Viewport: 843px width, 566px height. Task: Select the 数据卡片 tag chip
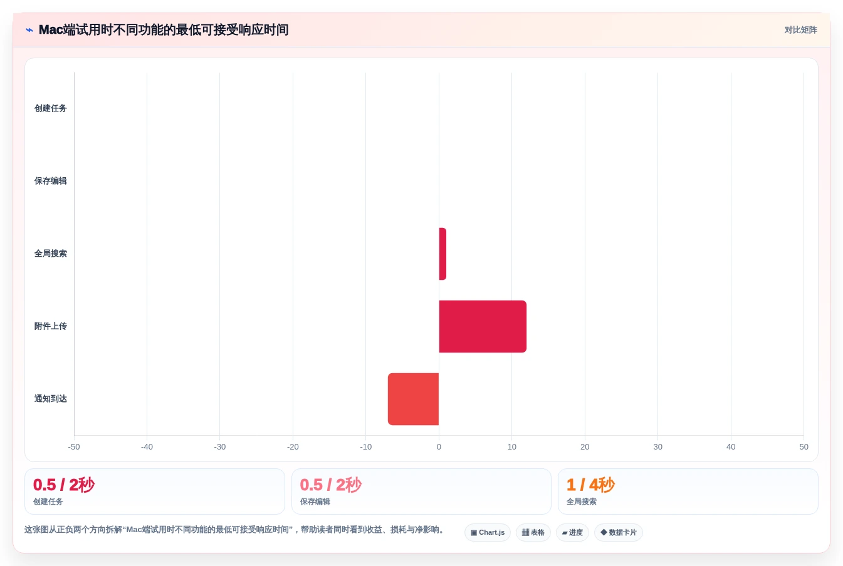[x=619, y=533]
